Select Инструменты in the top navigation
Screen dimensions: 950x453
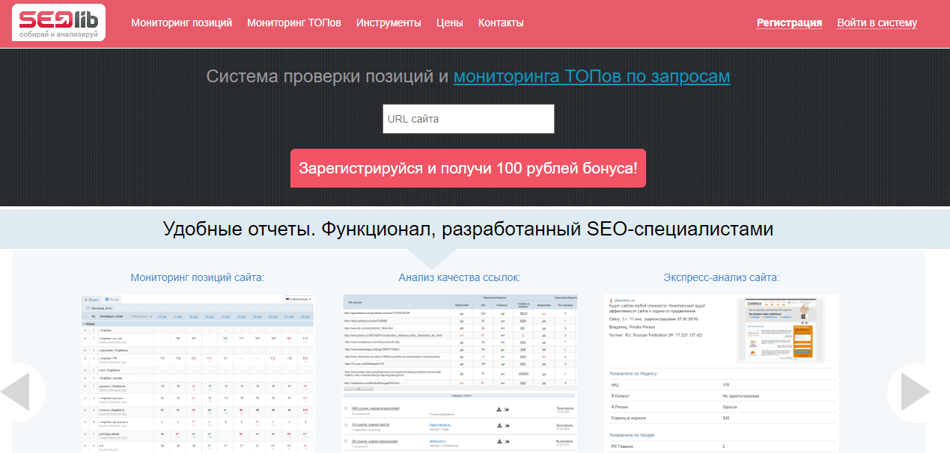point(389,22)
